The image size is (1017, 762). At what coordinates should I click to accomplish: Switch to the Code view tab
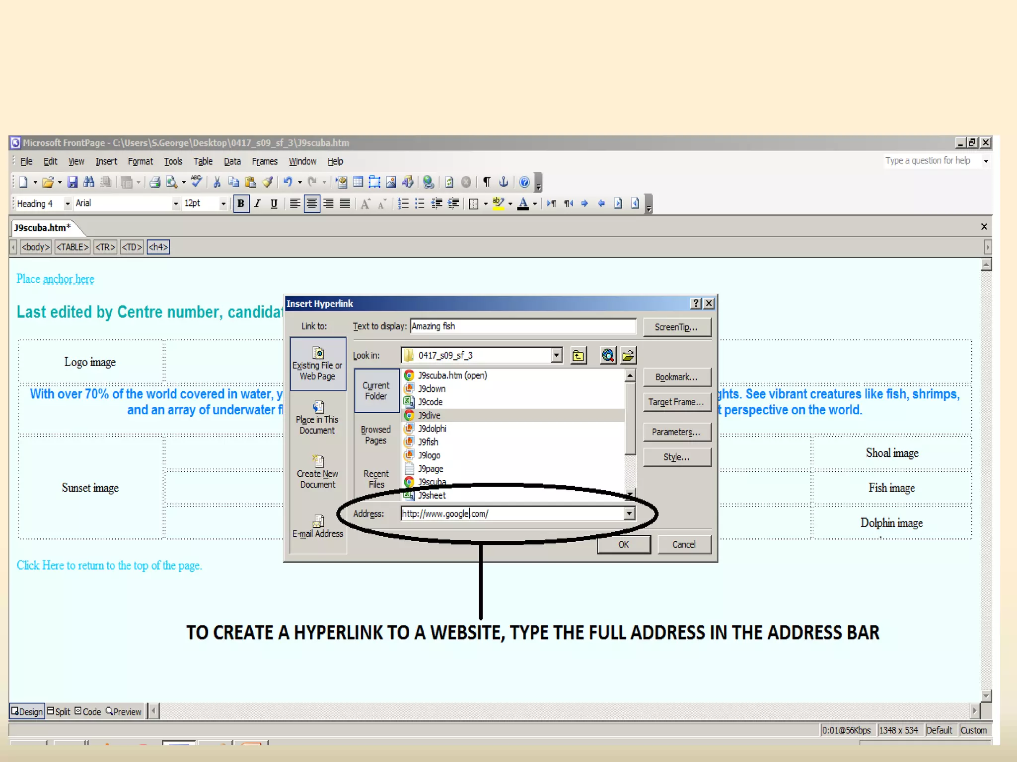(x=88, y=711)
